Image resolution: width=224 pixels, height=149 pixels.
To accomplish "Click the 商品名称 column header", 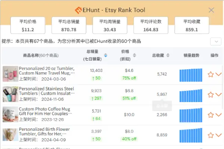I will 41,56.
